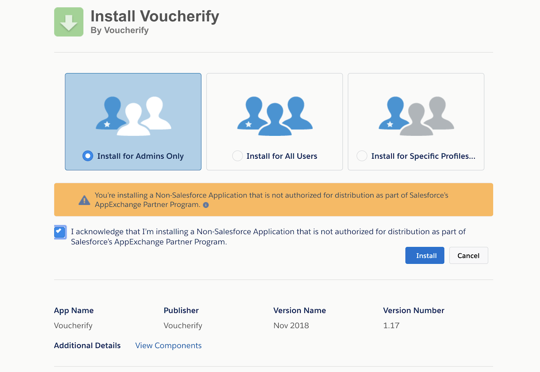Click the Version Name column label
Screen dimensions: 540x372
[300, 310]
